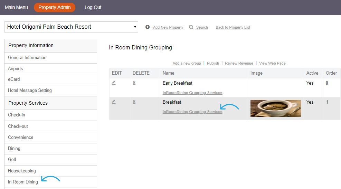Select Housekeeping in sidebar
This screenshot has width=341, height=189.
pos(50,171)
